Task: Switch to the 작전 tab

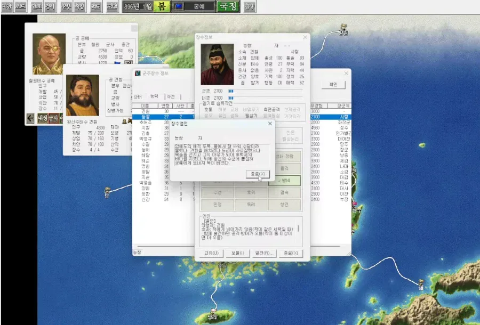Action: pyautogui.click(x=171, y=96)
